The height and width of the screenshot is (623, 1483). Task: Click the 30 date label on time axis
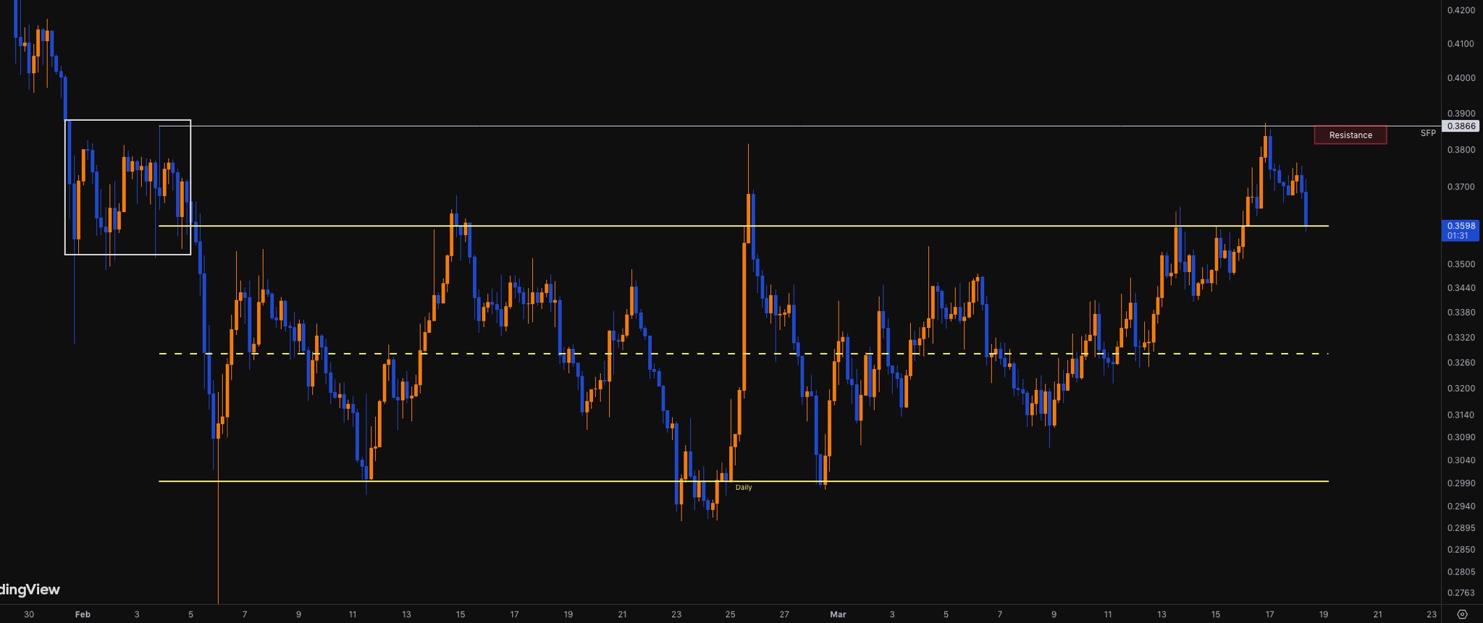pyautogui.click(x=29, y=614)
